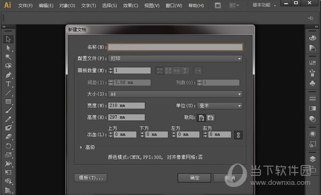Open the Brushes panel icon

pyautogui.click(x=312, y=73)
